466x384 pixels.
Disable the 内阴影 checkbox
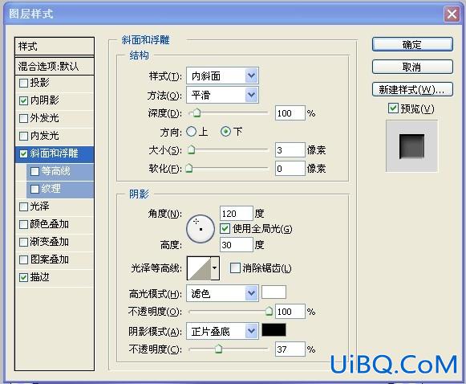pyautogui.click(x=23, y=100)
